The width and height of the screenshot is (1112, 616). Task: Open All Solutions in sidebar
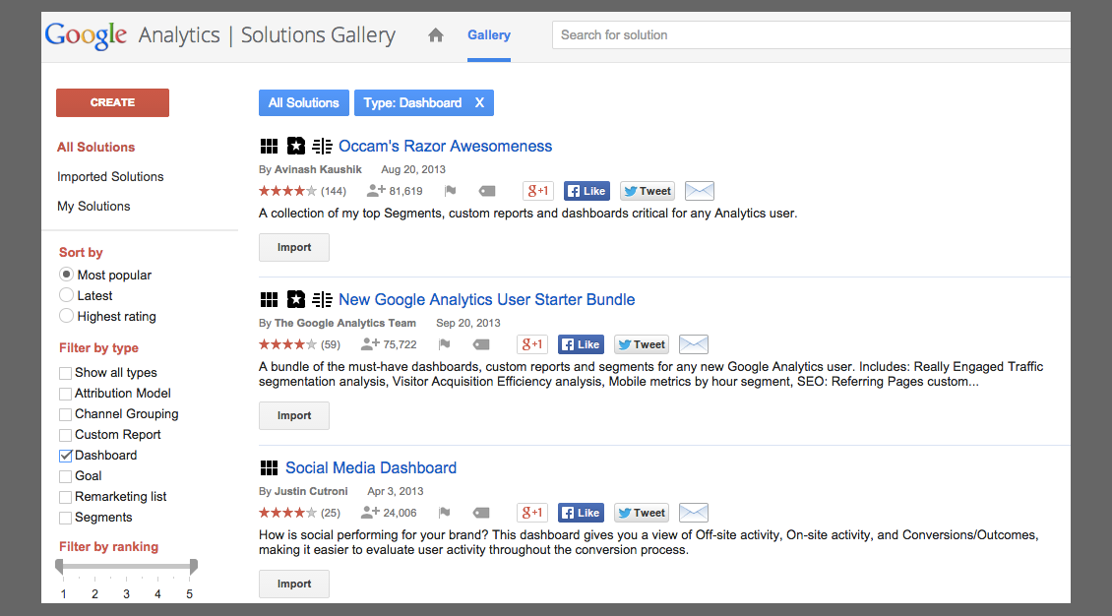point(95,147)
